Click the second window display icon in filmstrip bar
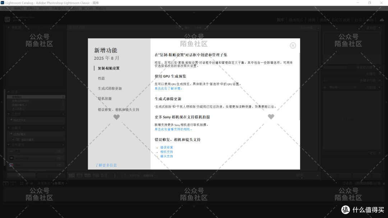Screen dimensions: 388x218 [13, 184]
